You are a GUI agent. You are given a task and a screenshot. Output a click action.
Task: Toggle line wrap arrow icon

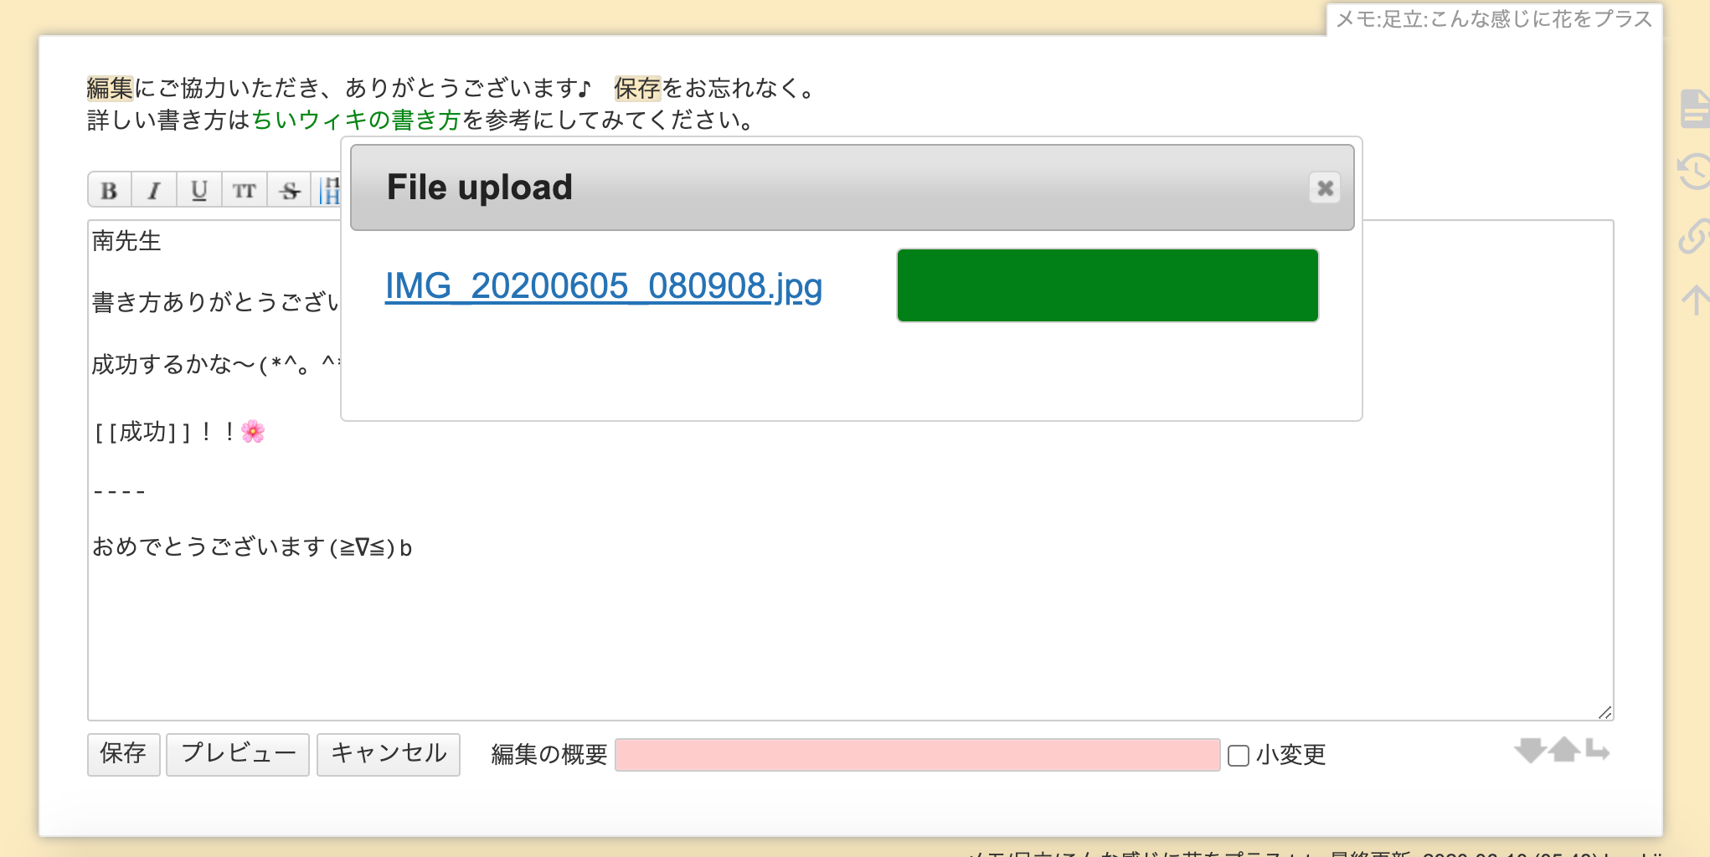tap(1597, 750)
